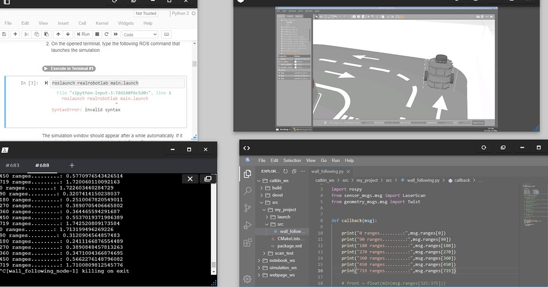Image resolution: width=548 pixels, height=287 pixels.
Task: Open the Search view in the IDE sidebar
Action: 247,191
